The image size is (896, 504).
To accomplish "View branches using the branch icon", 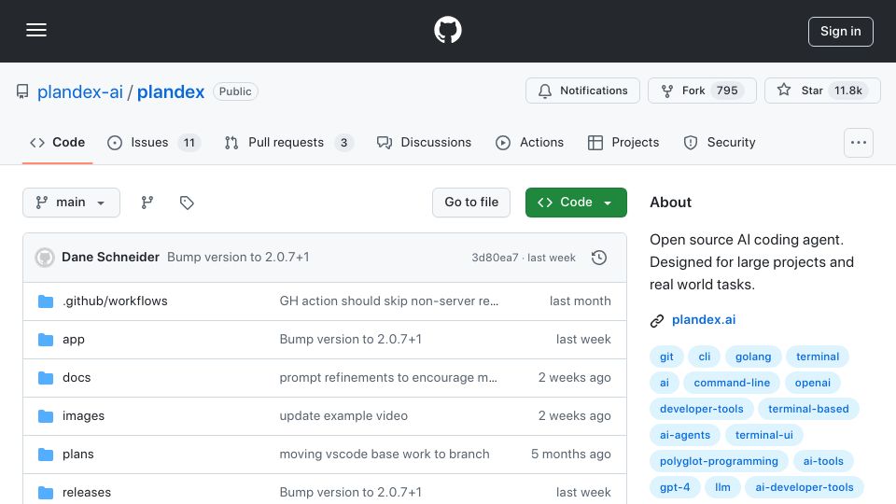I will [147, 203].
